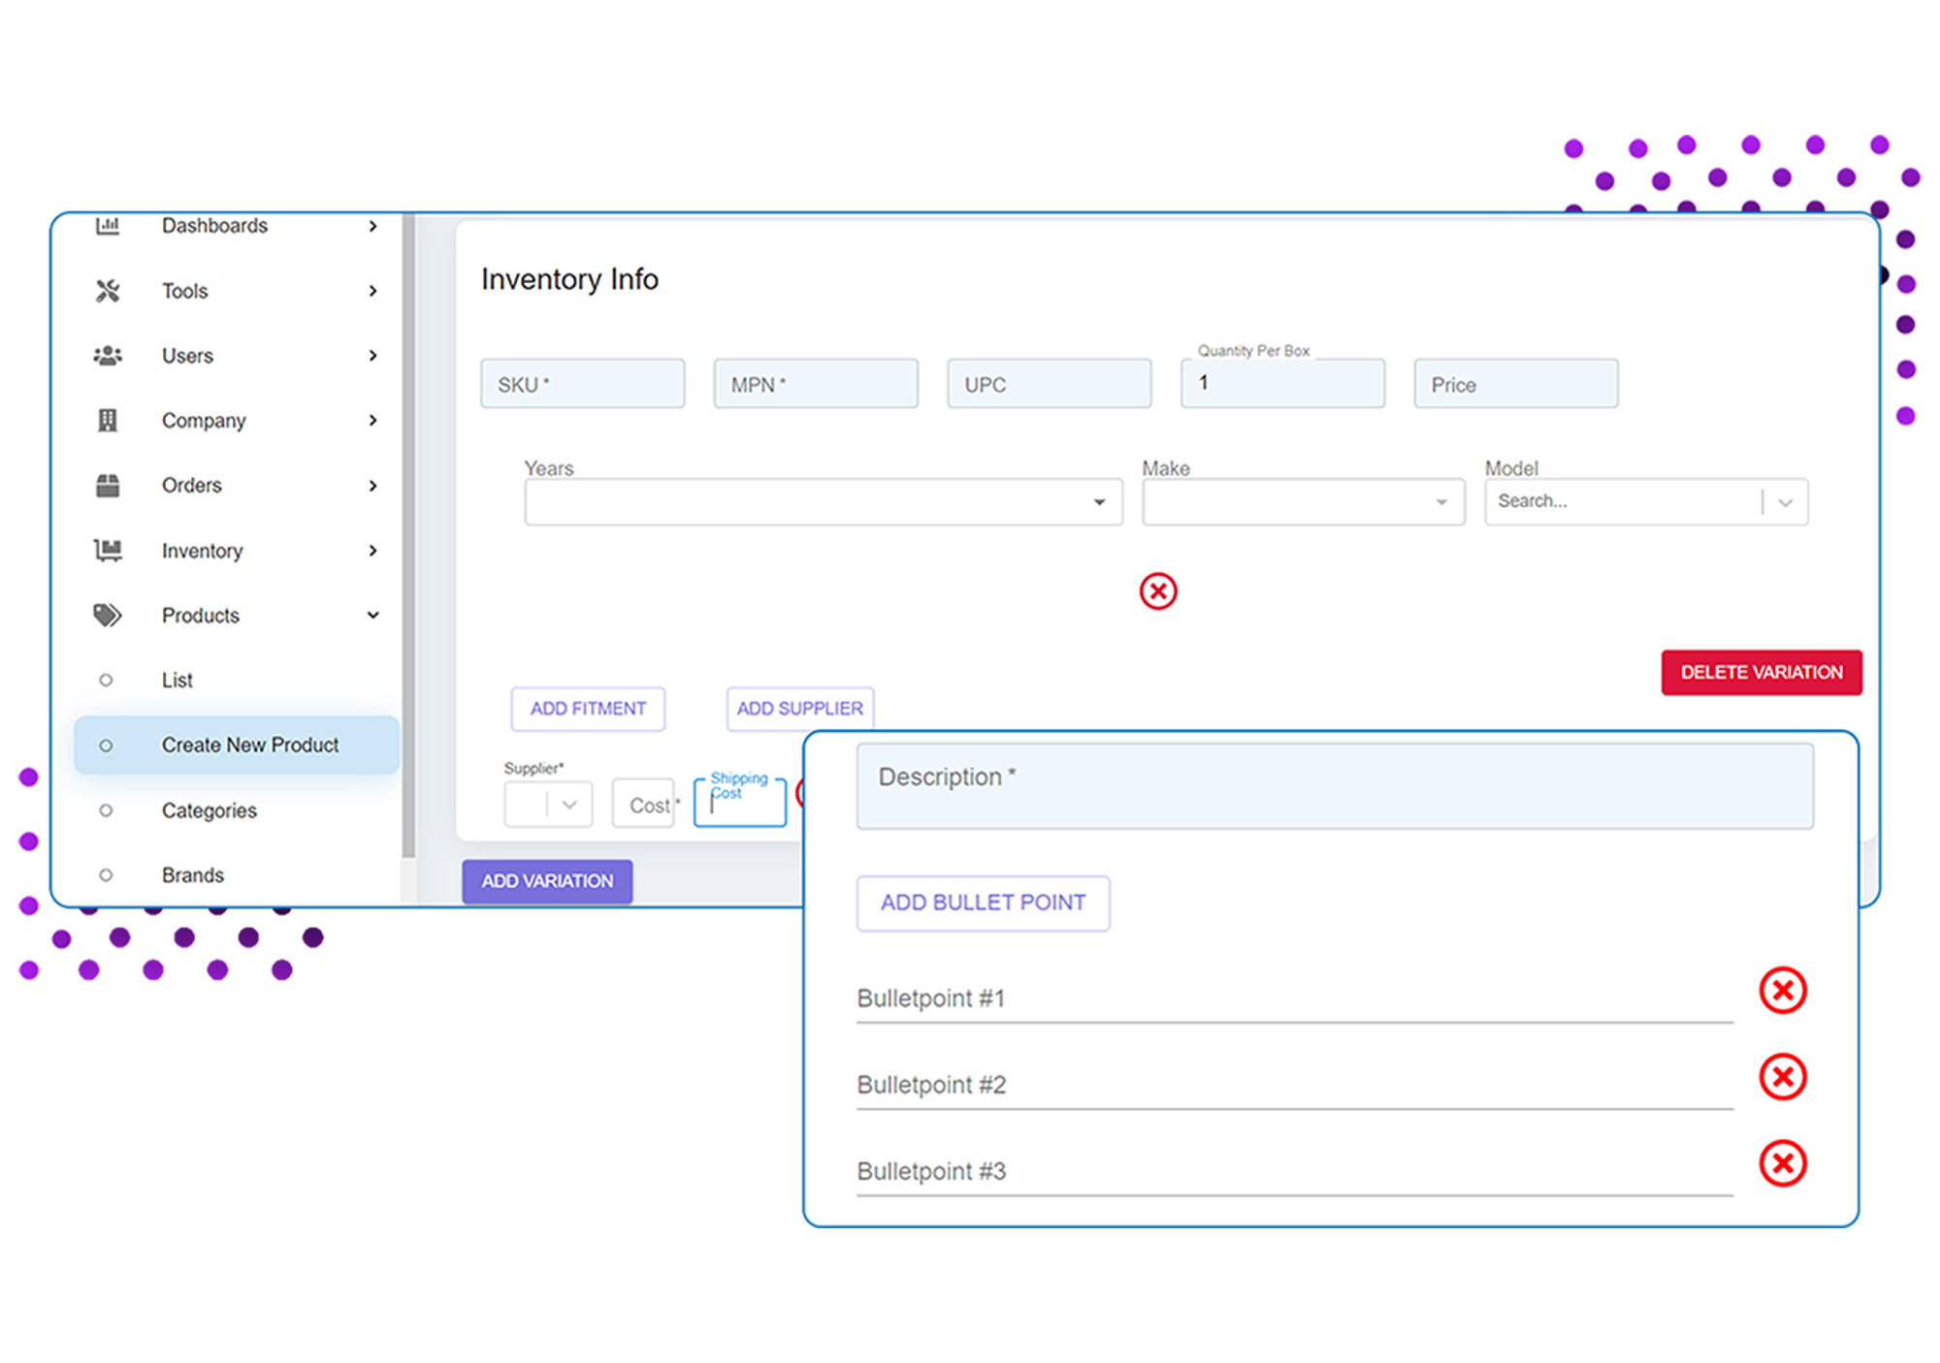The image size is (1940, 1363).
Task: Delete fitment row using red X icon
Action: 1158,591
